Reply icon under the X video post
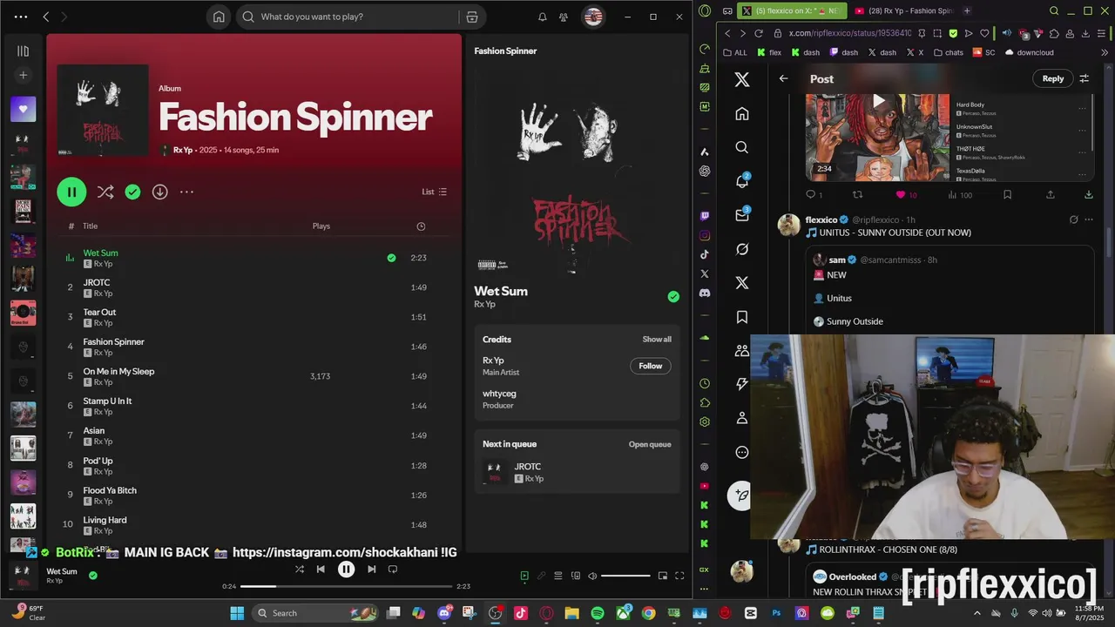The height and width of the screenshot is (627, 1115). pyautogui.click(x=810, y=195)
